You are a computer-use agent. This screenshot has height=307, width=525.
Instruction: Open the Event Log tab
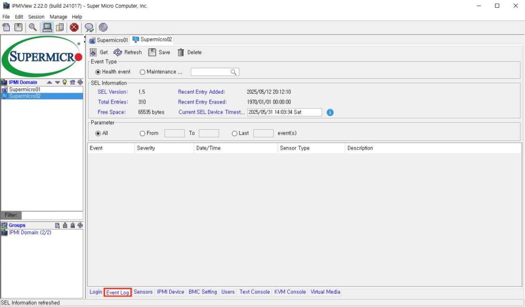pos(117,292)
